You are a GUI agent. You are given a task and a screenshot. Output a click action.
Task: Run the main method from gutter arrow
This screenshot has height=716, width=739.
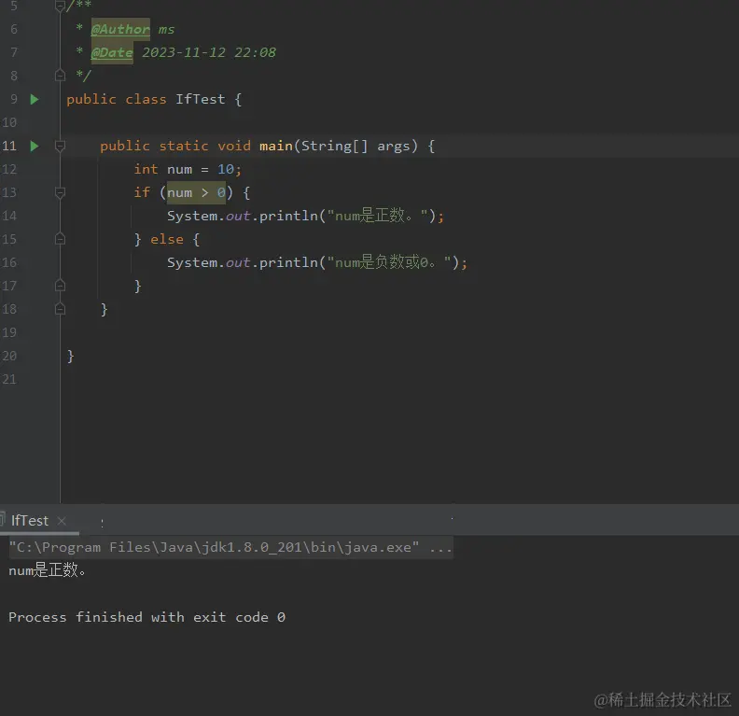point(35,147)
